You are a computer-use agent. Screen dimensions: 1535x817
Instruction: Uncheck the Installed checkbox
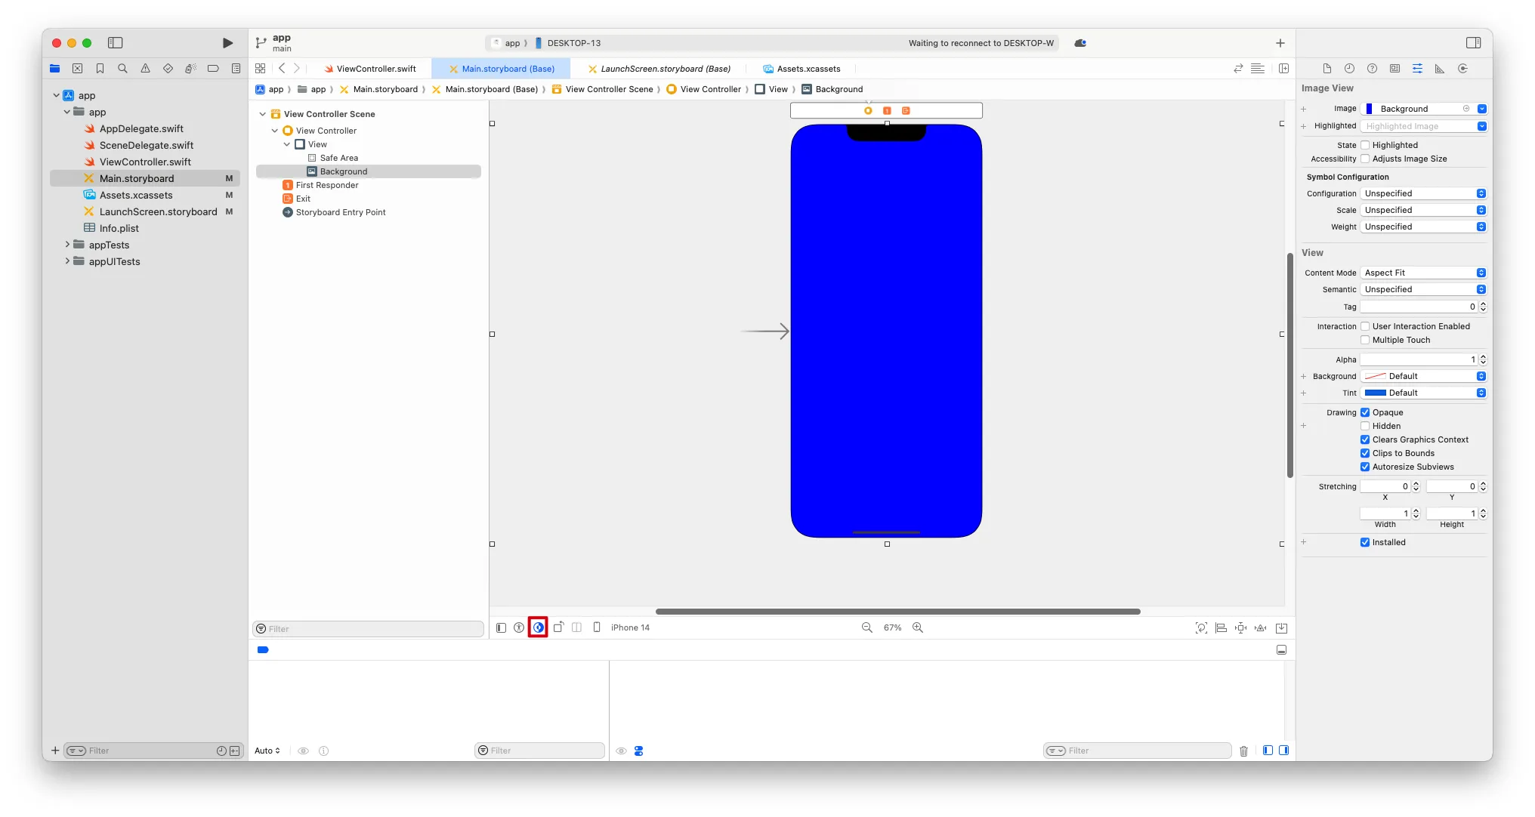tap(1365, 542)
